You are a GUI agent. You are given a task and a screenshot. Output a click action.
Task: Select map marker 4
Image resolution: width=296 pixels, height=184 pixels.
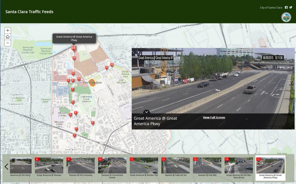(x=70, y=114)
